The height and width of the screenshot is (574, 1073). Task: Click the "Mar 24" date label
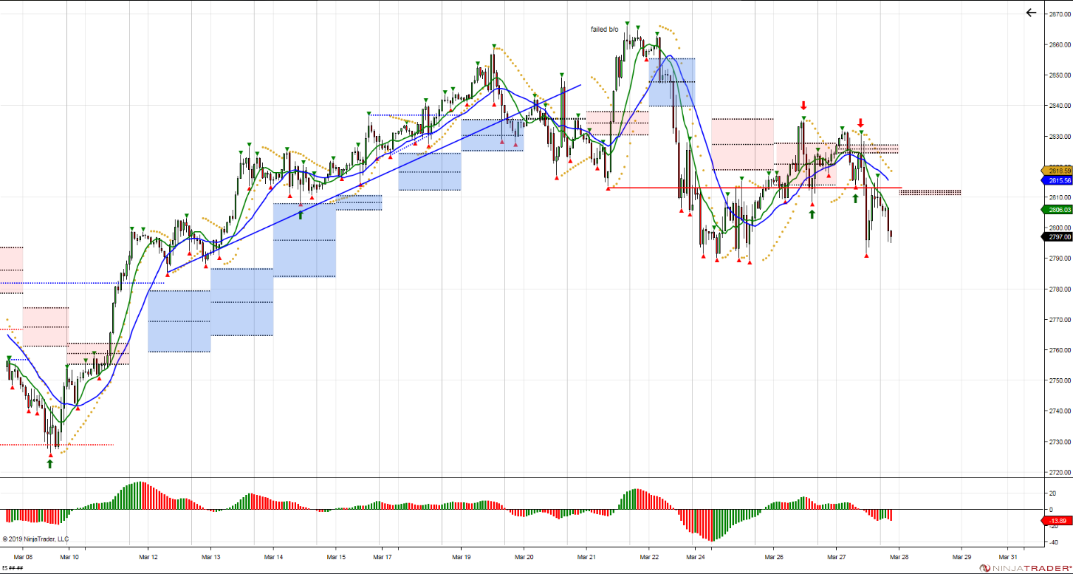[695, 557]
